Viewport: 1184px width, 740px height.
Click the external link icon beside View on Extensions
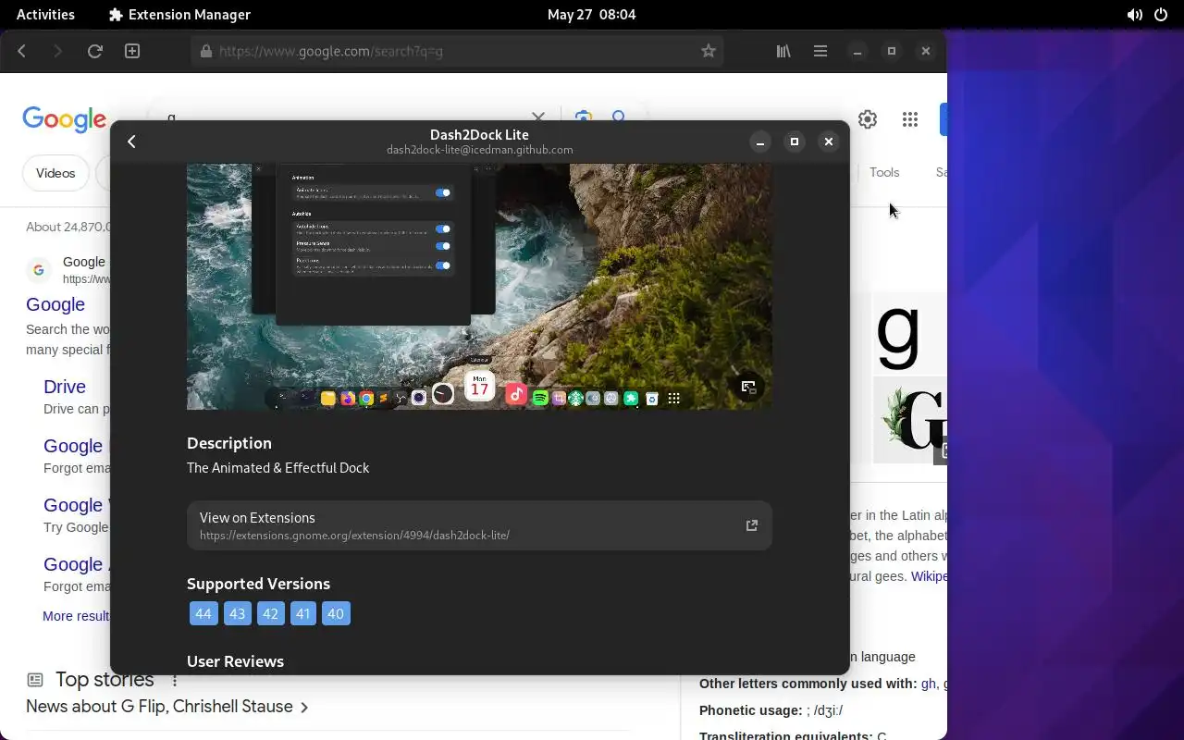pos(752,525)
